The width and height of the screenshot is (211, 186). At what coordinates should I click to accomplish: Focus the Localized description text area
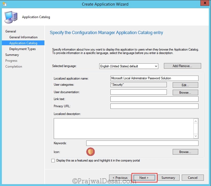click(126, 129)
